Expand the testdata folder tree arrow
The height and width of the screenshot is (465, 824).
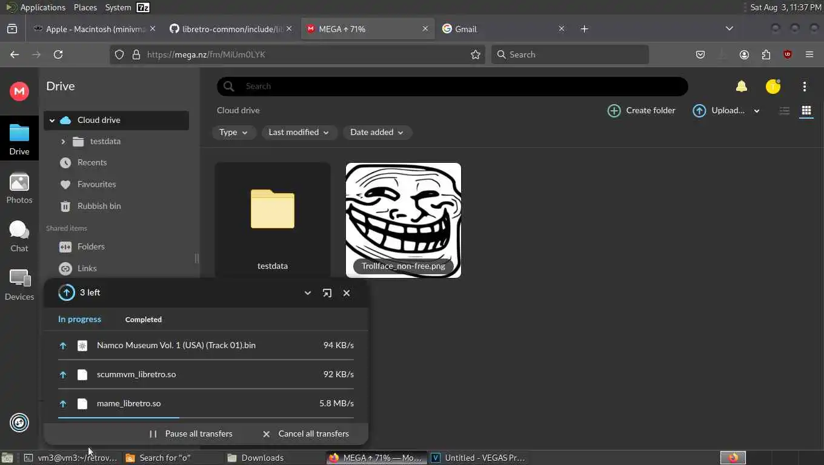[x=63, y=141]
